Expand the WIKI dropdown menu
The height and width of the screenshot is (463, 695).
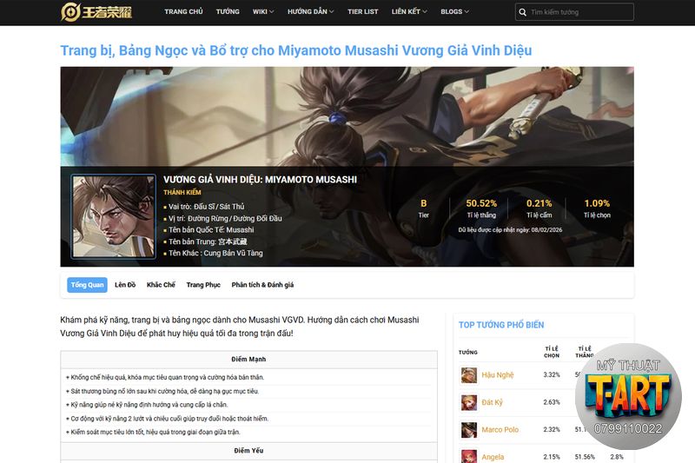point(263,11)
